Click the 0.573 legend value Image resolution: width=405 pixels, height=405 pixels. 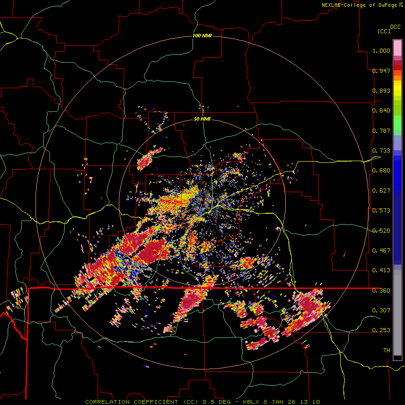(381, 211)
